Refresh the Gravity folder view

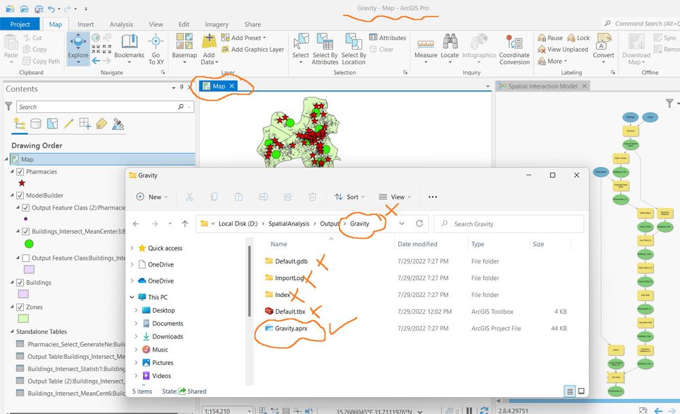point(419,224)
